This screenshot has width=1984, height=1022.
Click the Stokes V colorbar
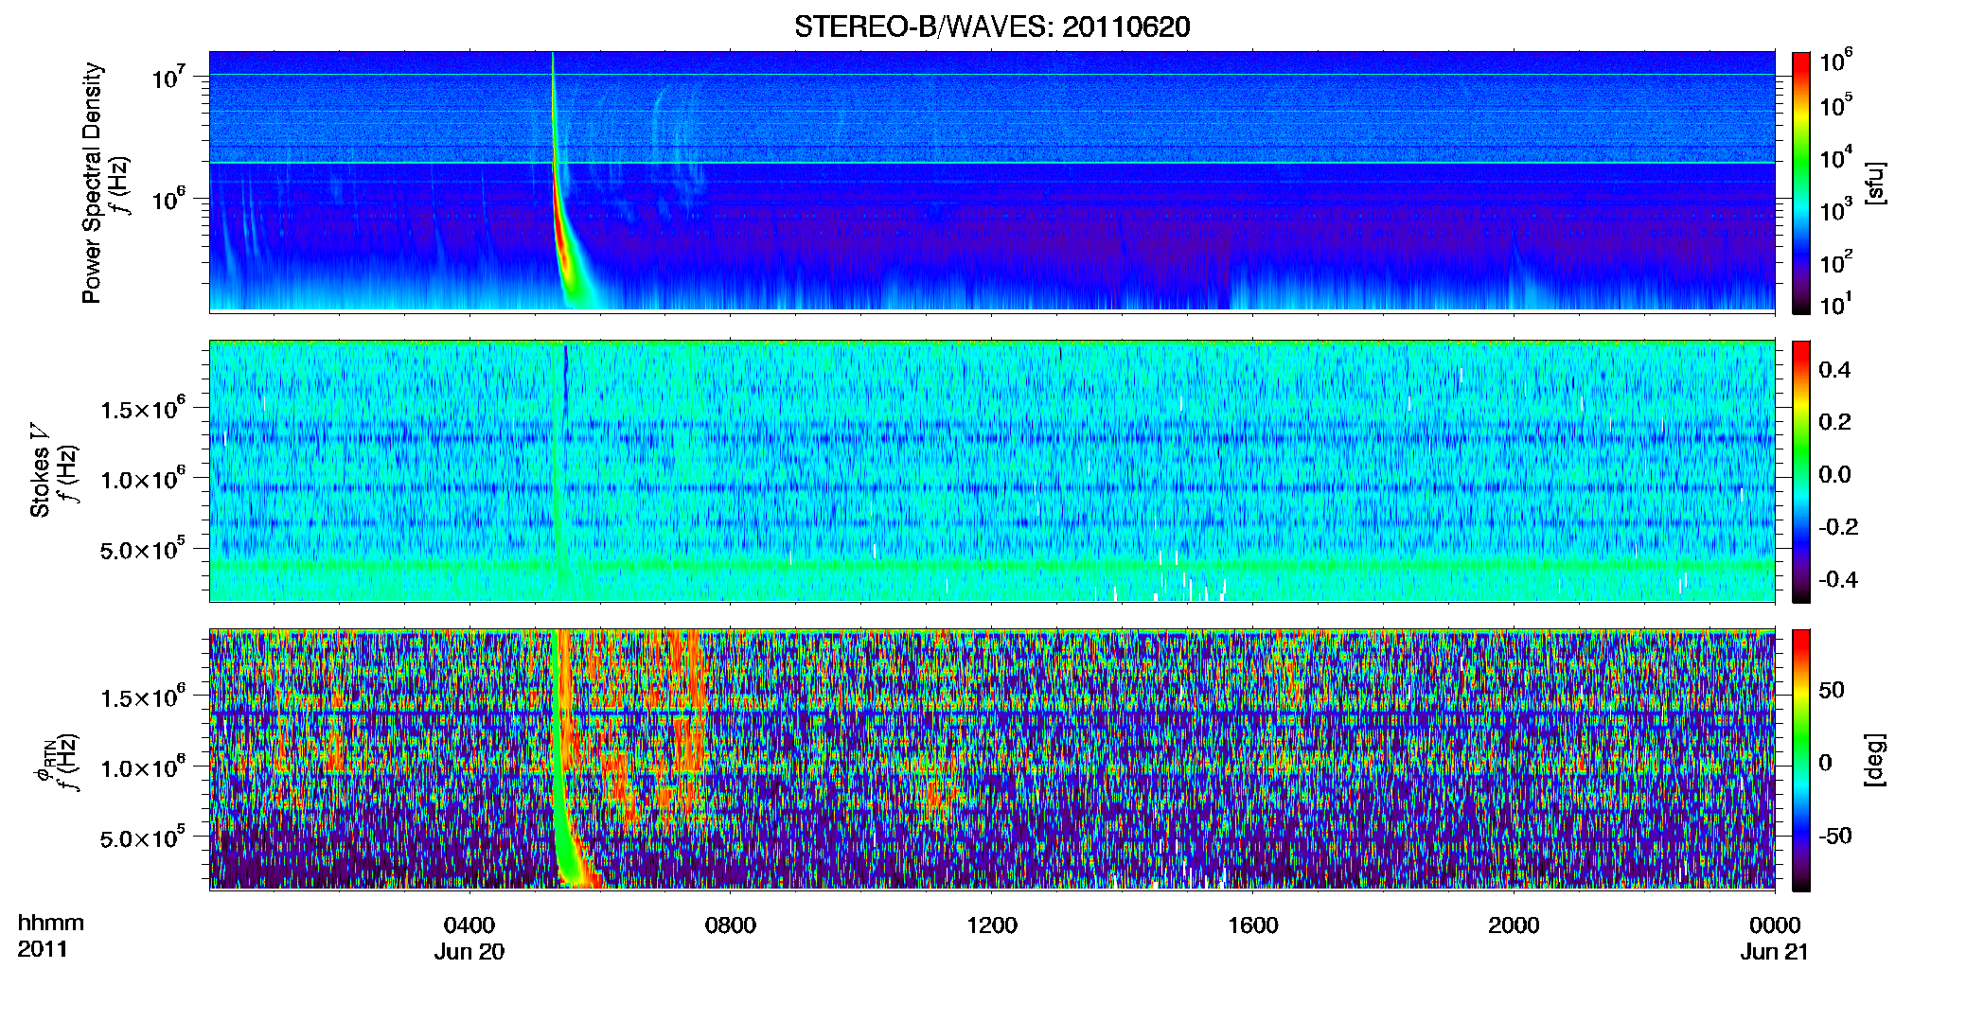(x=1801, y=471)
